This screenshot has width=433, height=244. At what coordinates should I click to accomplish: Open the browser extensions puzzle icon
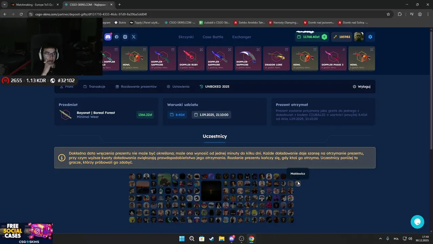point(400,14)
